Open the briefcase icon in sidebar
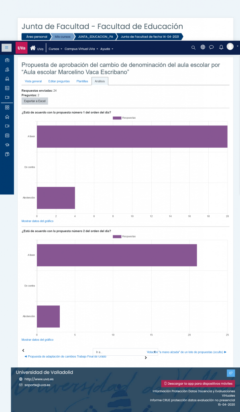240x412 pixels. click(x=7, y=60)
